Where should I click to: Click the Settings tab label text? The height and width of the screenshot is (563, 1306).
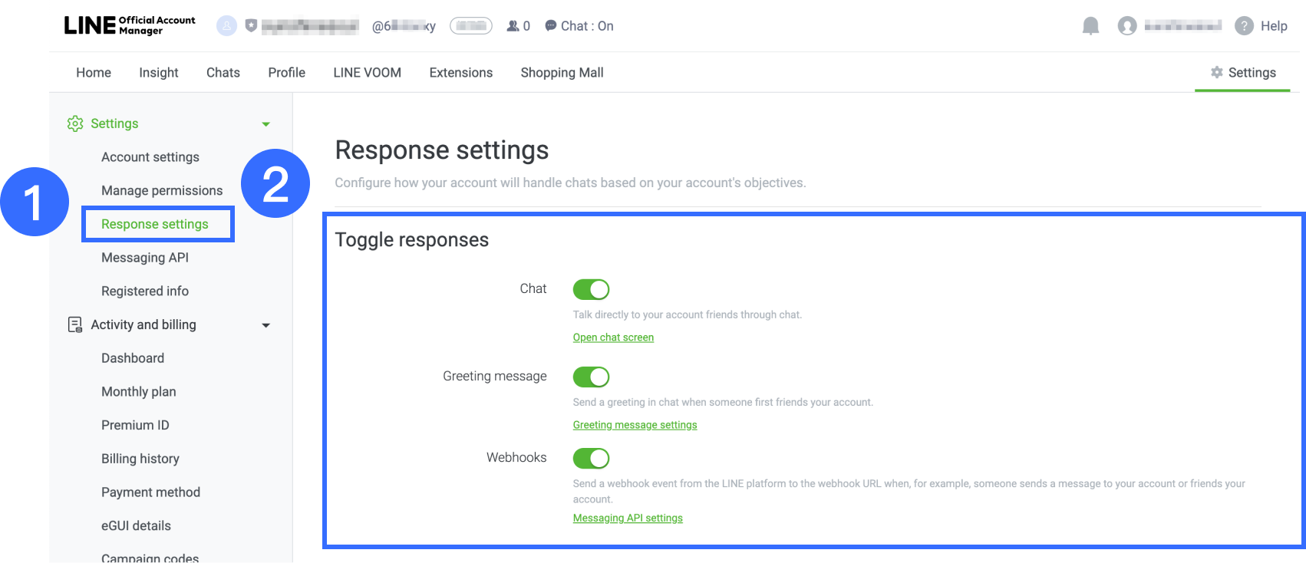[x=1252, y=72]
